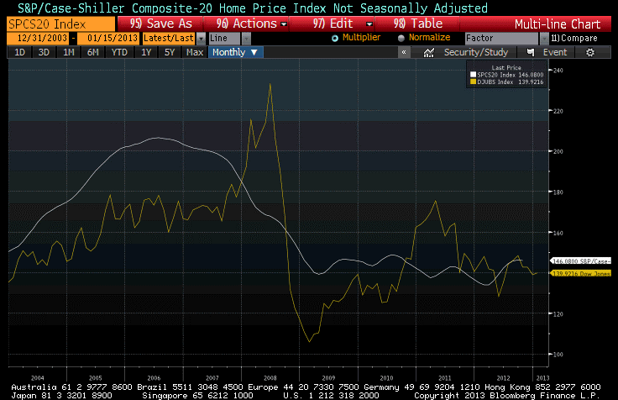Open the Monthly periodicity dropdown
Screen dimensions: 618x400
coord(235,52)
